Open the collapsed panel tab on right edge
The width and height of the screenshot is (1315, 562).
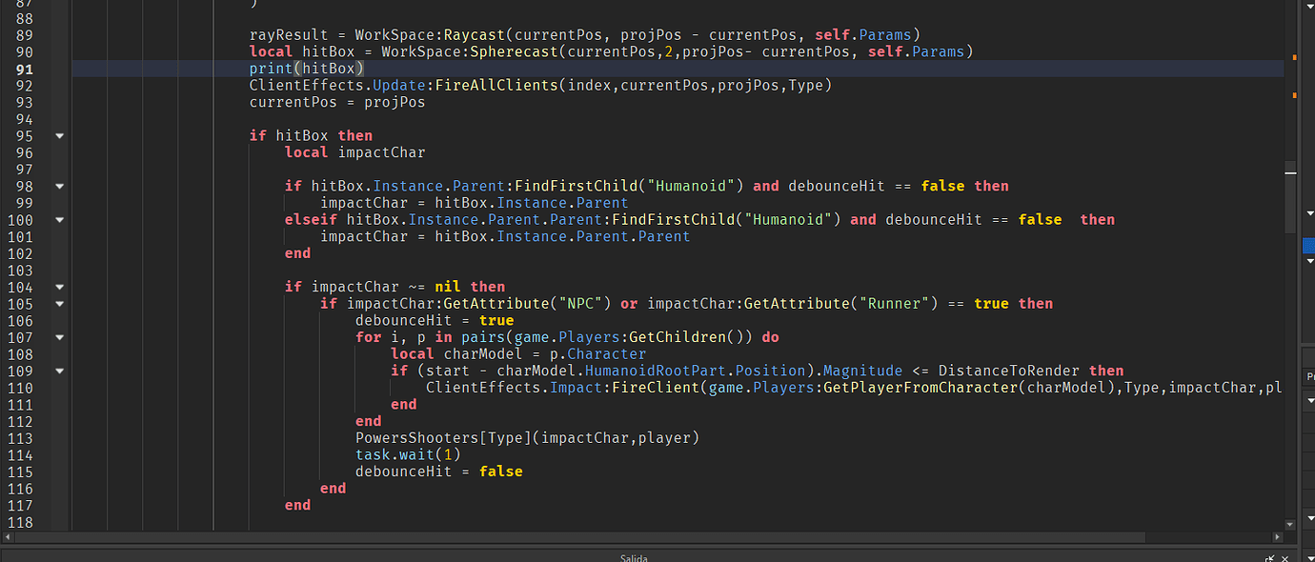tap(1309, 377)
